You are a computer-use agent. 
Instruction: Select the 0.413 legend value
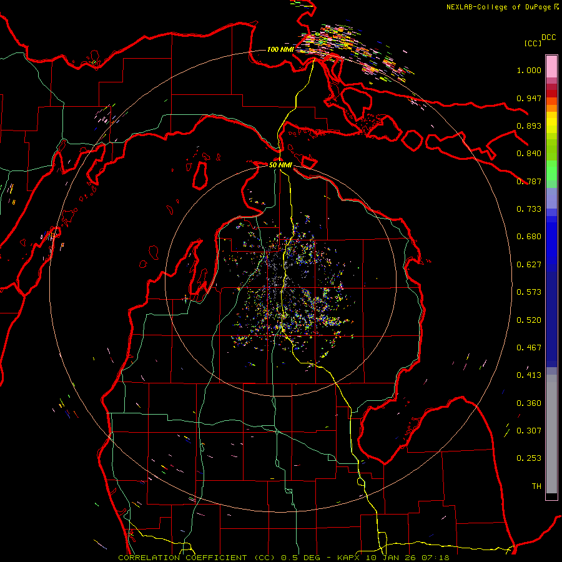coord(529,375)
